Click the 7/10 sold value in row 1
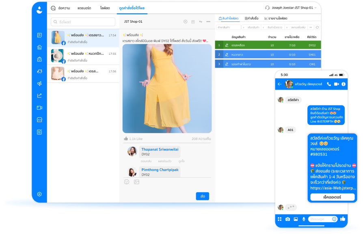 point(292,45)
